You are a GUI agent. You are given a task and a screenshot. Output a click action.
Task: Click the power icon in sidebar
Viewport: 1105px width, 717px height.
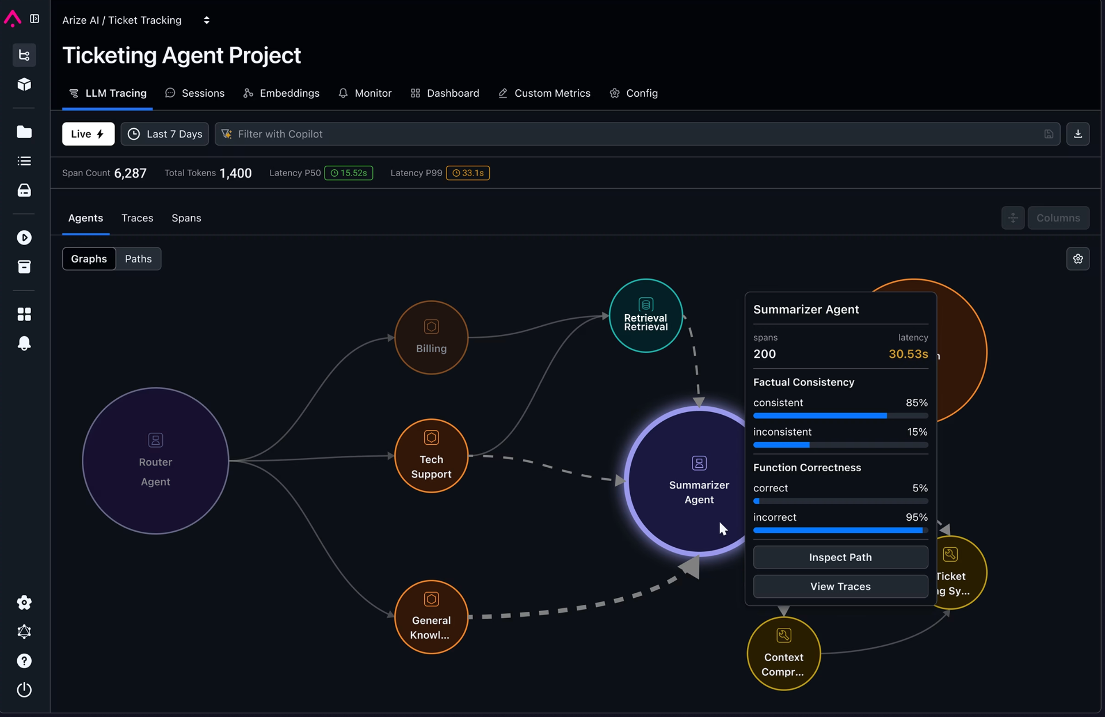(24, 689)
